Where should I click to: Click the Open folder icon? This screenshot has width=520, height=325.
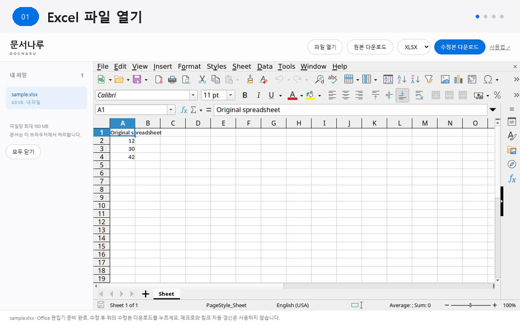(x=119, y=79)
